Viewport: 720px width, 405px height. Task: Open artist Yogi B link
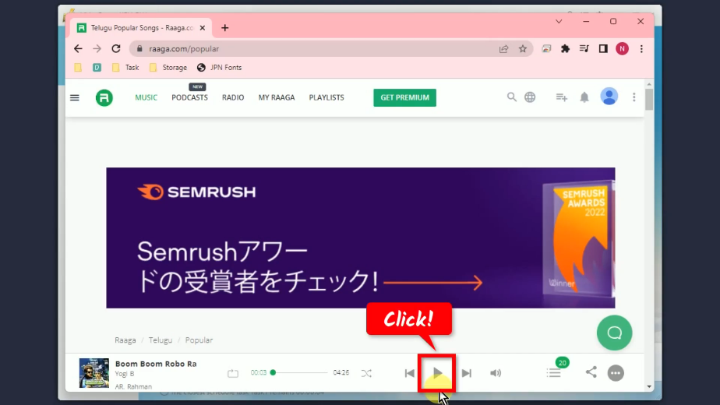(x=125, y=374)
